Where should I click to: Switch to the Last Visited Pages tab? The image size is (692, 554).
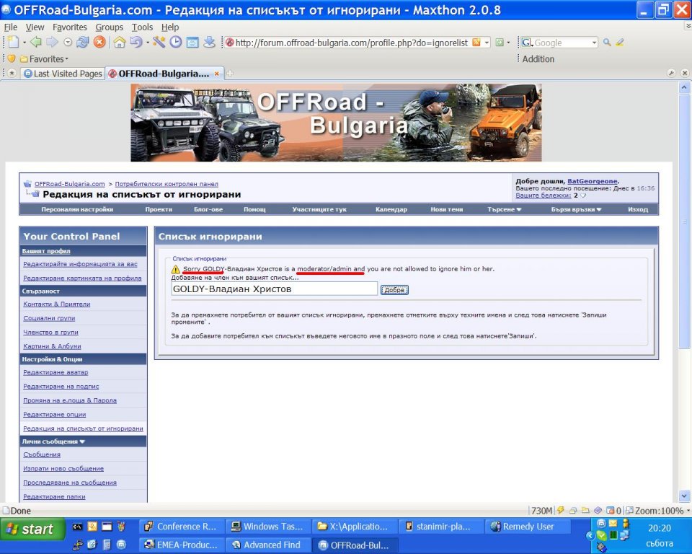tap(63, 74)
